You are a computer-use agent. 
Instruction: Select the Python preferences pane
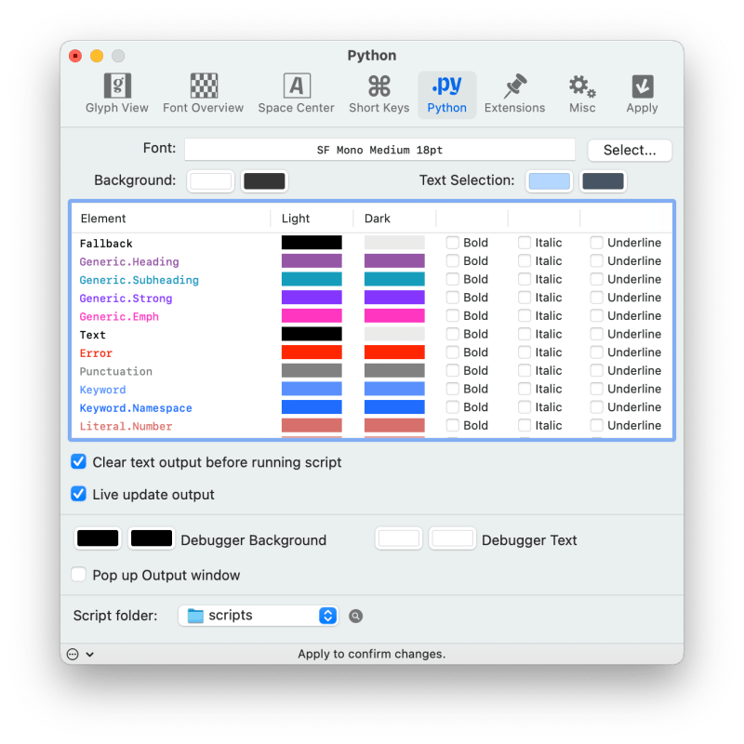446,90
